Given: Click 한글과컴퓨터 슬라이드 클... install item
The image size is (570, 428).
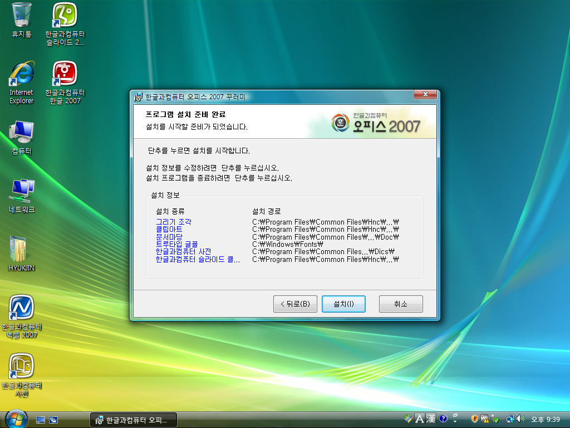Looking at the screenshot, I should 198,259.
